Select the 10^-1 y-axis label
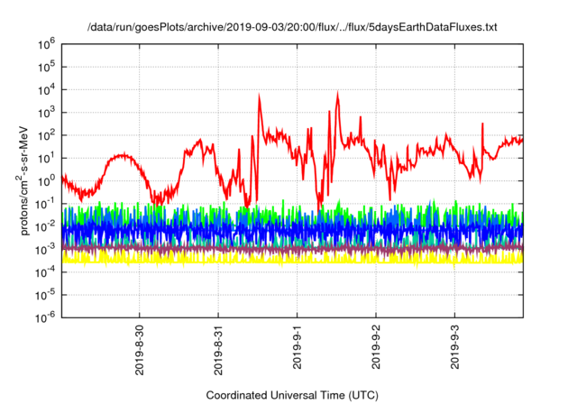This screenshot has width=577, height=404. [46, 204]
